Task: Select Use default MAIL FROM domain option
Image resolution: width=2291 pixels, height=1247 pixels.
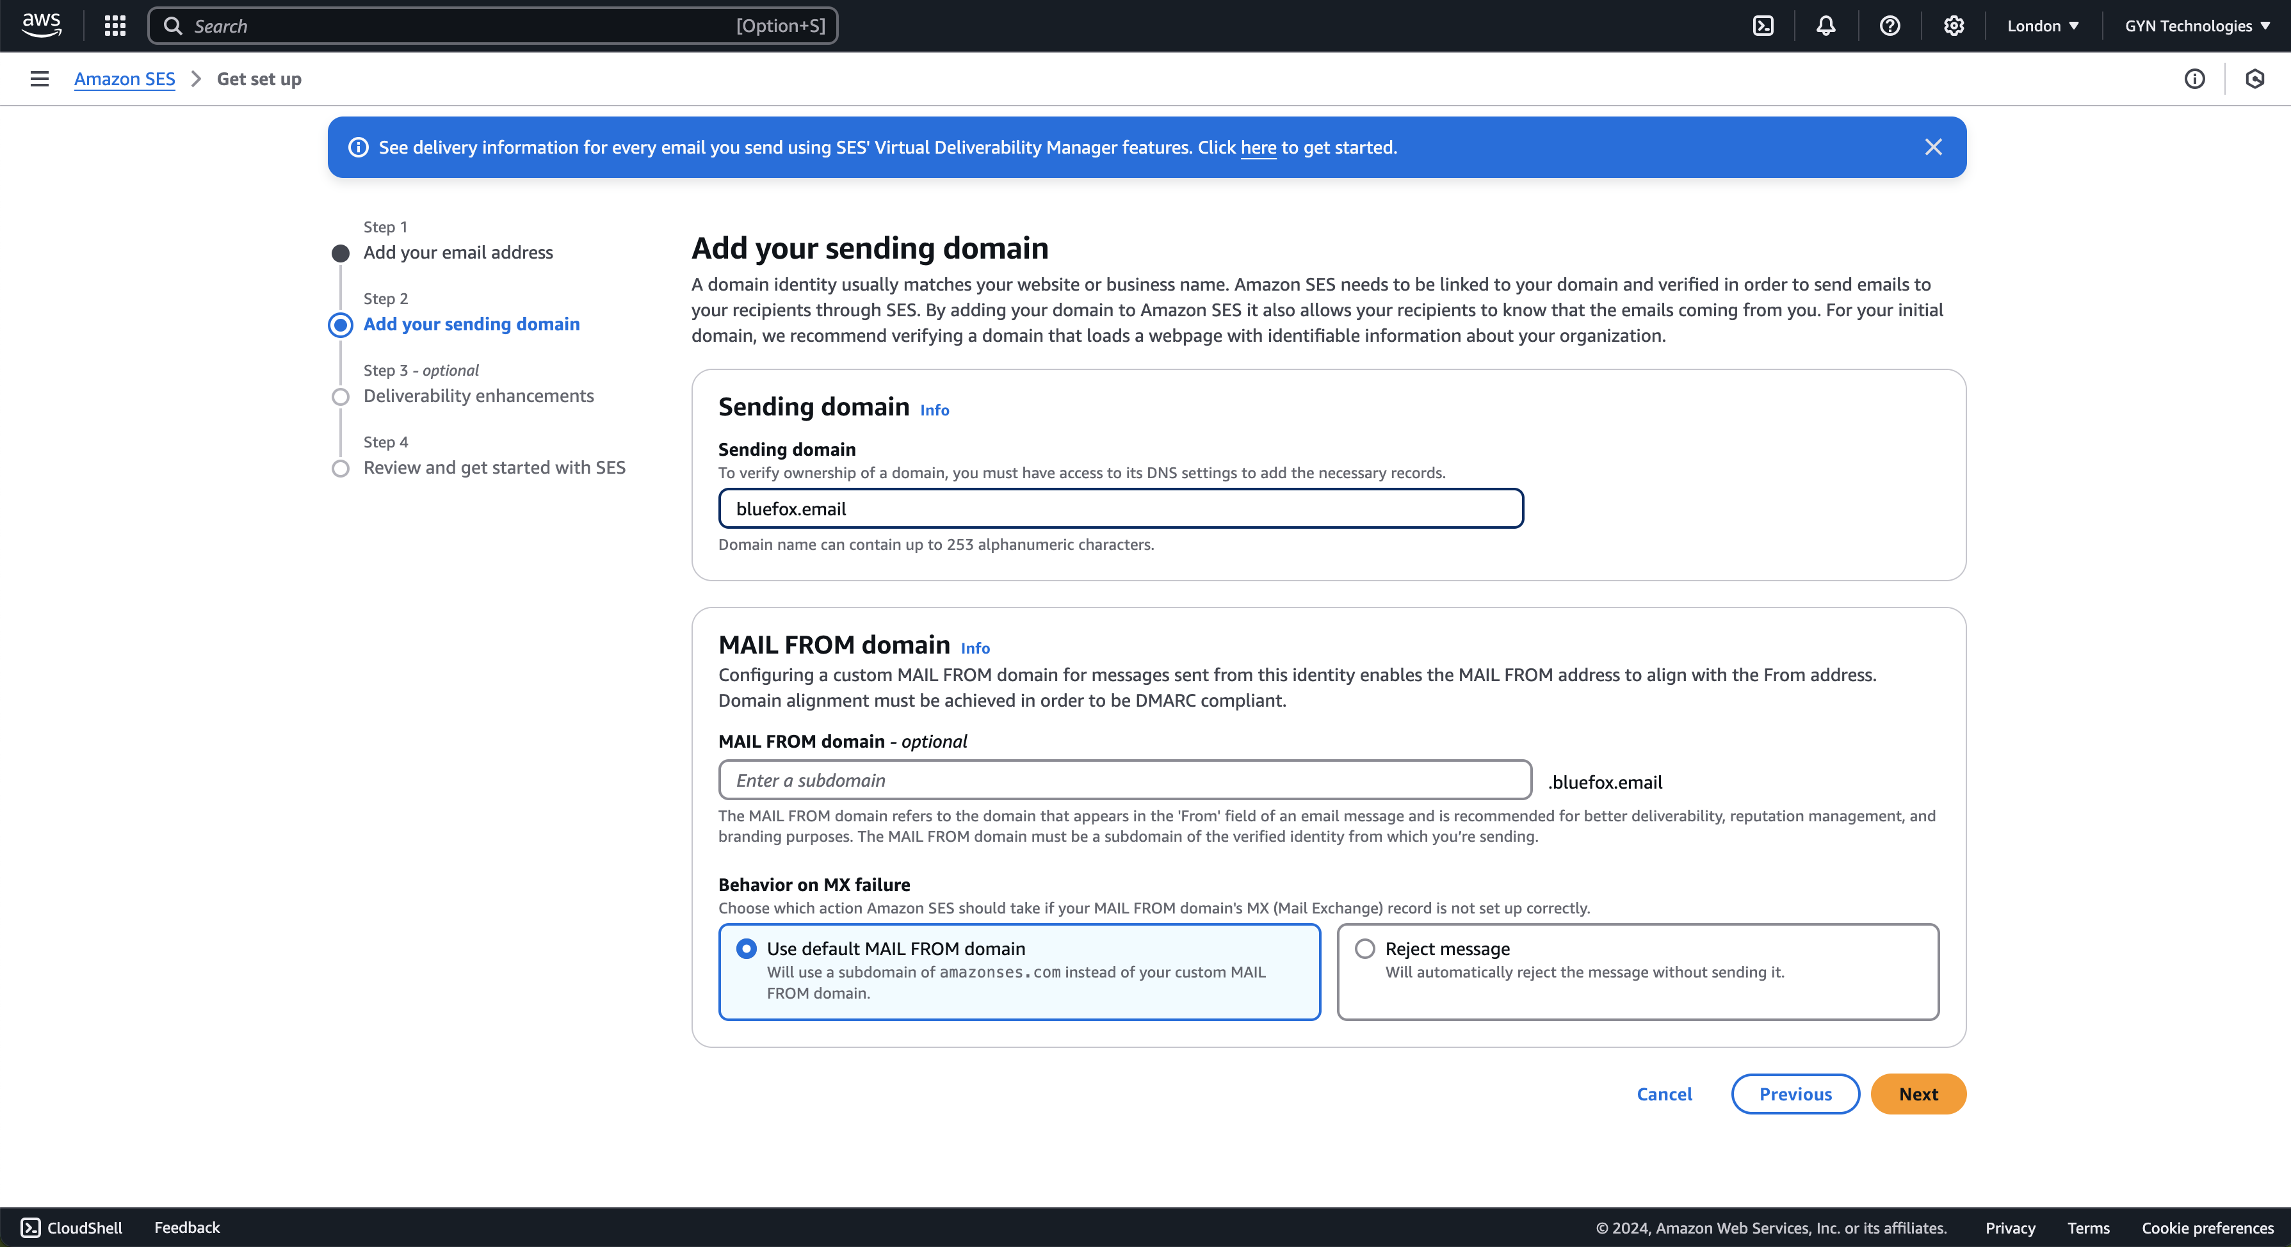Action: (x=746, y=949)
